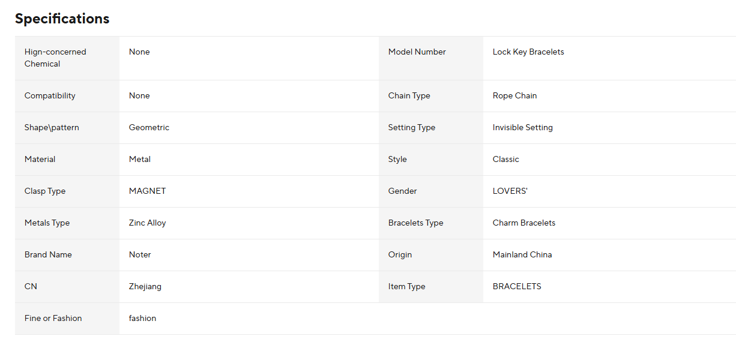Select the Origin label cell

[430, 255]
